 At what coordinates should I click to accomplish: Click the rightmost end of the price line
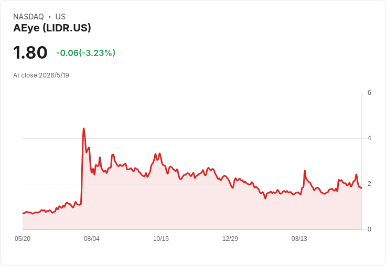coord(361,188)
